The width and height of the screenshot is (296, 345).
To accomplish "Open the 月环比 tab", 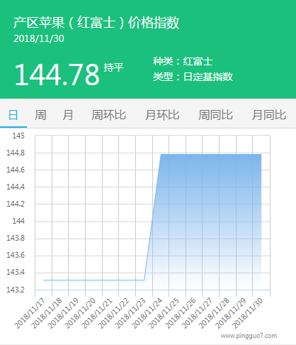I will [162, 115].
